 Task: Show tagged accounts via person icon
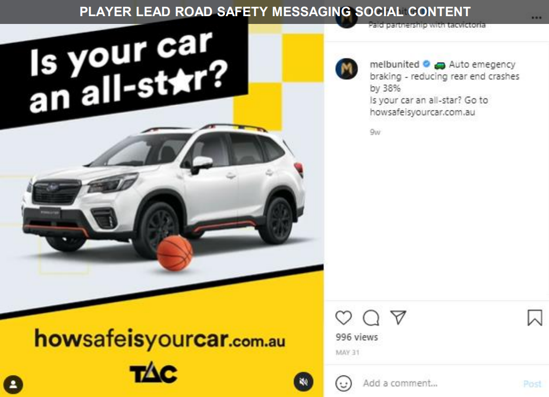13,384
